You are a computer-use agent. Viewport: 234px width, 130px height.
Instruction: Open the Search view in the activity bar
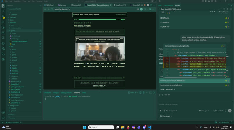point(3,11)
